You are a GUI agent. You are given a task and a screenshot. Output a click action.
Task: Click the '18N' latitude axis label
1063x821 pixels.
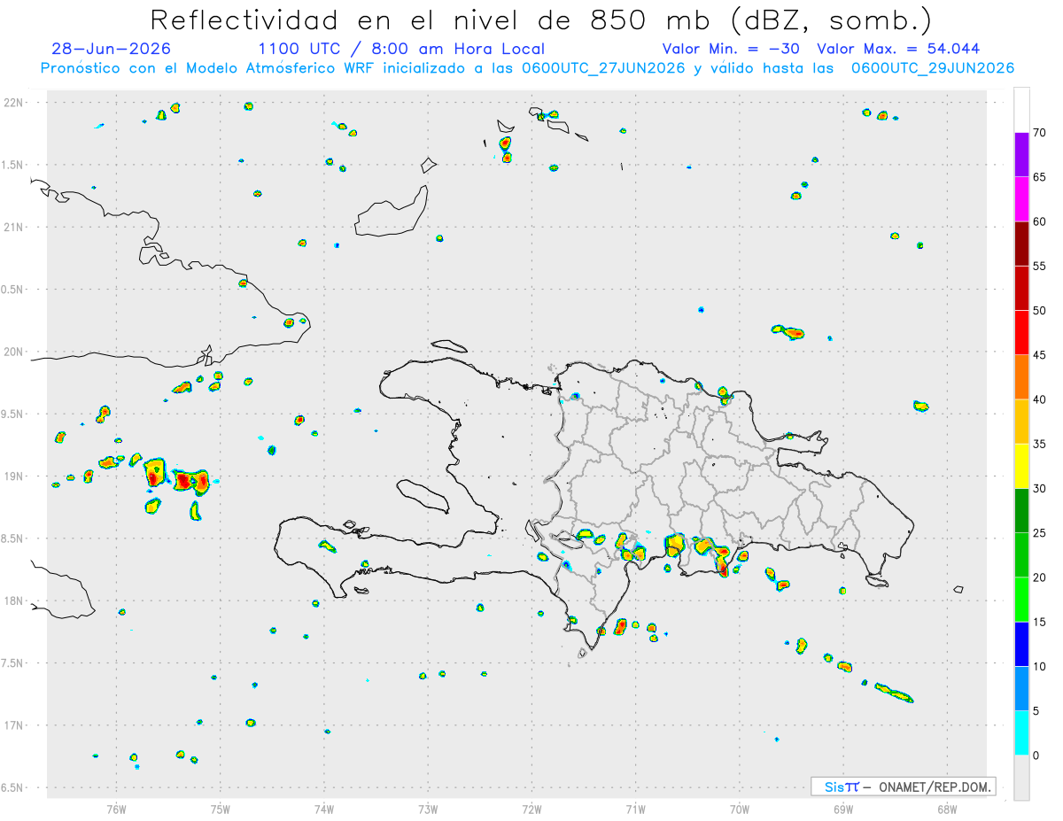click(x=15, y=600)
